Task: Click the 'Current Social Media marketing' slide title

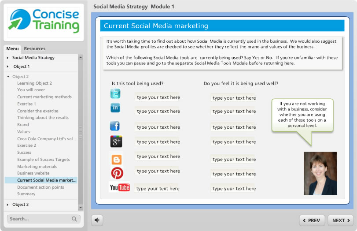Action: (x=156, y=26)
